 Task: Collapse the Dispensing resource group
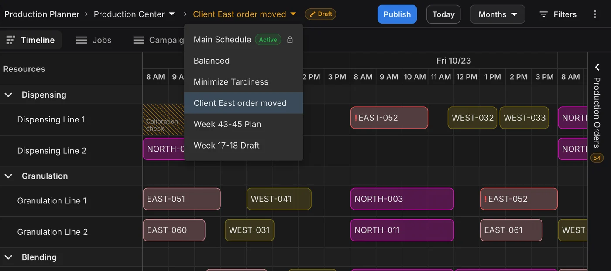[x=8, y=95]
